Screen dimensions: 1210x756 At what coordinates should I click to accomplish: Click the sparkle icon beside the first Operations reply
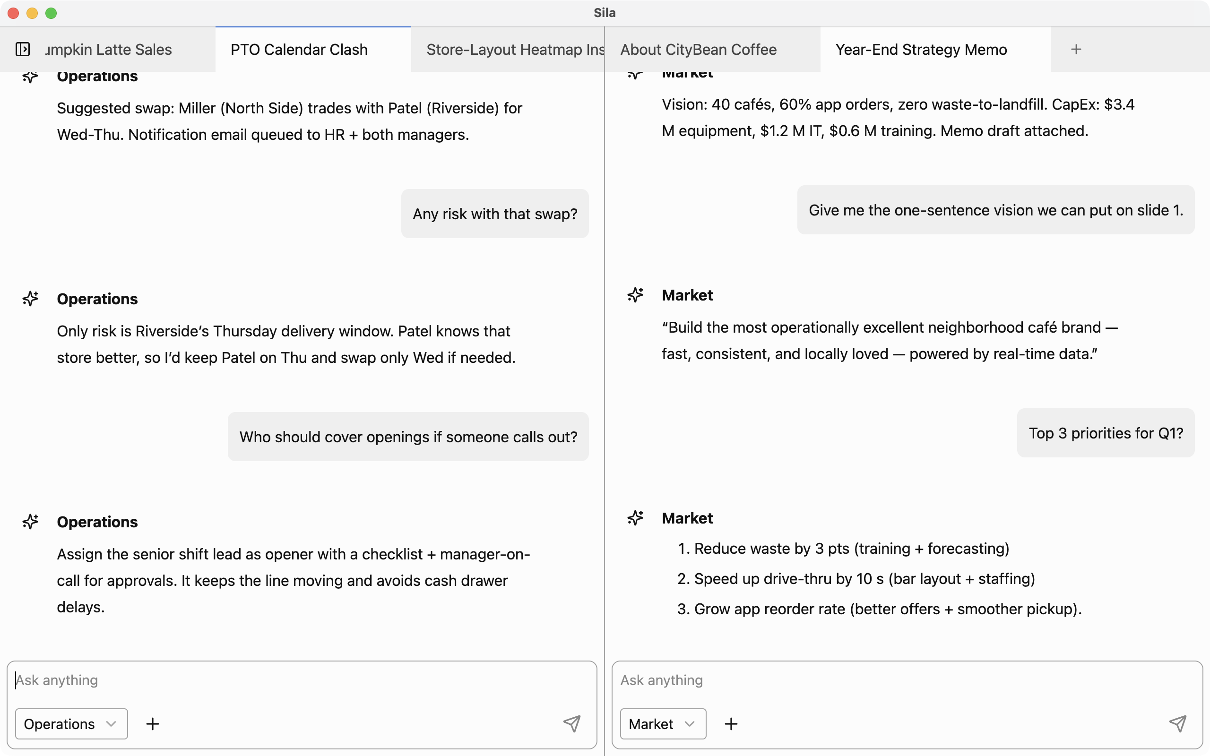[x=31, y=77]
